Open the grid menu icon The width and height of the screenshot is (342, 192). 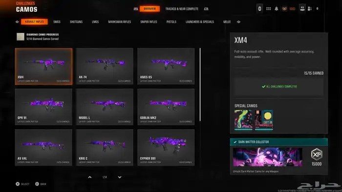pyautogui.click(x=269, y=9)
